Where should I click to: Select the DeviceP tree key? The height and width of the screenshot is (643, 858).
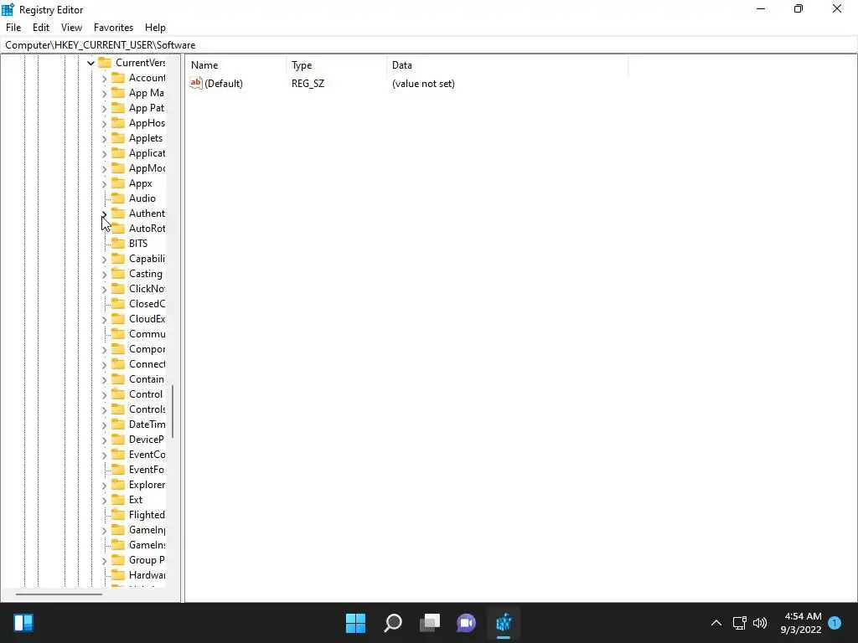point(146,439)
